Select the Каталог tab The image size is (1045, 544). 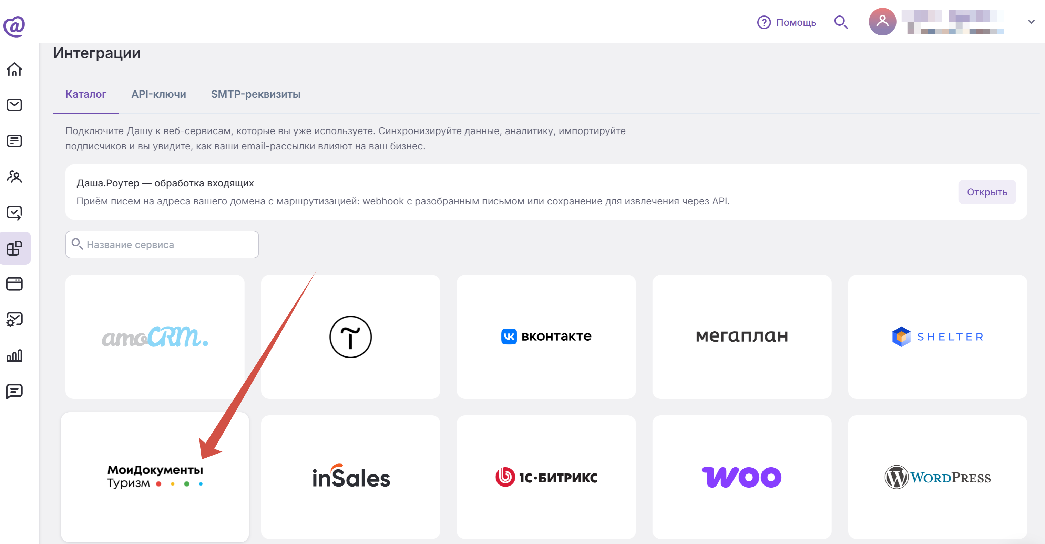point(85,94)
